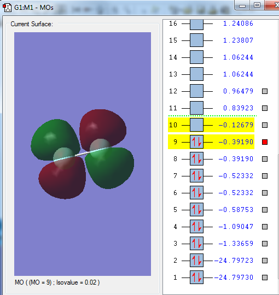This screenshot has width=279, height=295.
Task: Select the empty orbital box for MO 10
Action: point(196,125)
